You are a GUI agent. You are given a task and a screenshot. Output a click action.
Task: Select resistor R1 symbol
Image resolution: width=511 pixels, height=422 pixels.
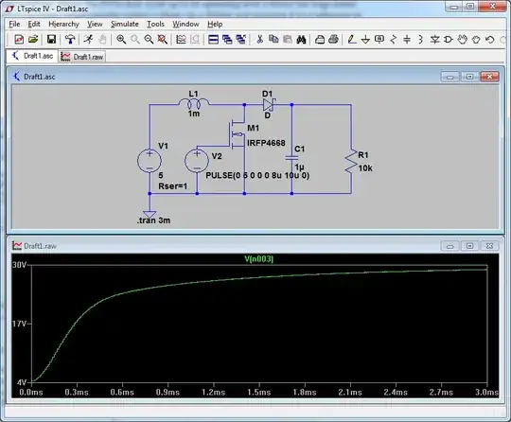point(351,161)
